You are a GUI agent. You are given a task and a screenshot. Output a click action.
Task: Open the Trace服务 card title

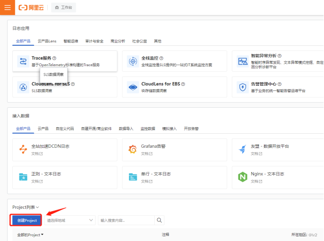coord(41,58)
